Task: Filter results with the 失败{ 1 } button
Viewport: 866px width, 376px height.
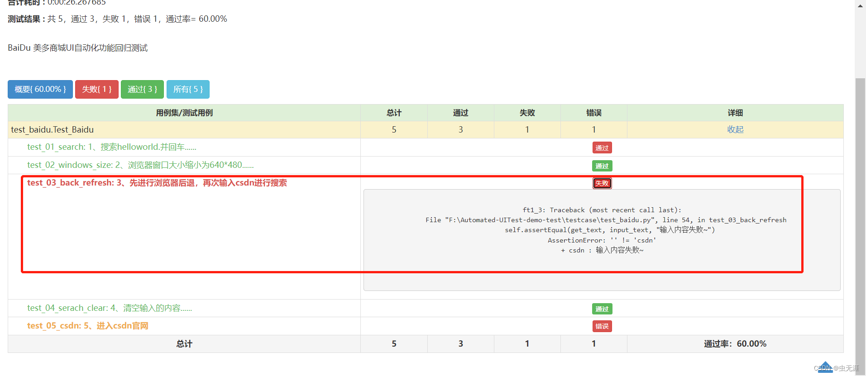Action: tap(97, 89)
